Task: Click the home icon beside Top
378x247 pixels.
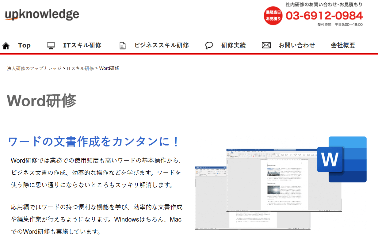Action: (6, 46)
